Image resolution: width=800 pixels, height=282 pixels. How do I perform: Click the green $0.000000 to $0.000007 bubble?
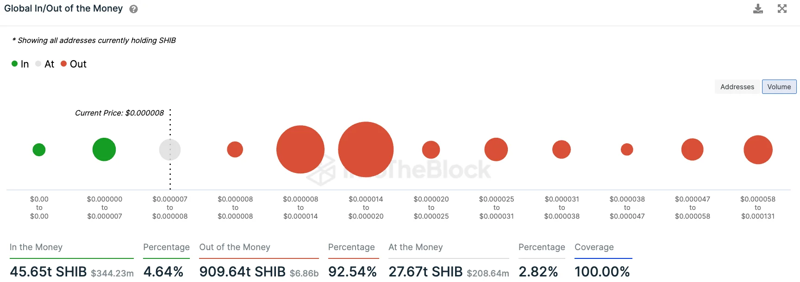click(104, 149)
